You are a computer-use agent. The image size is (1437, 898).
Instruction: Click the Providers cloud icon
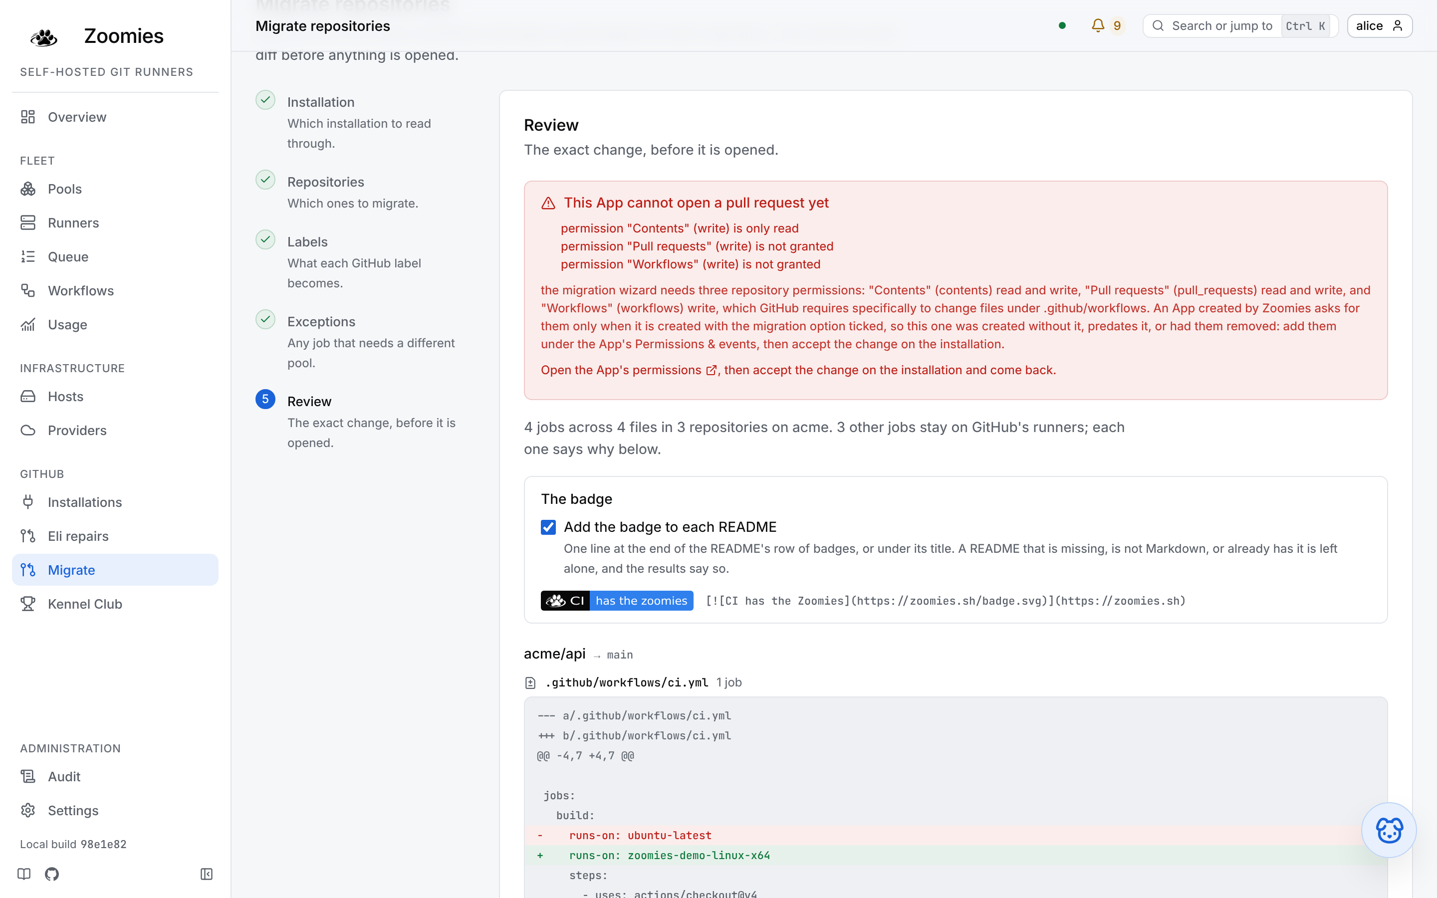(28, 430)
